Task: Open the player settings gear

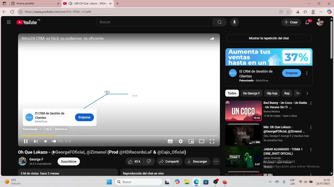Action: coord(181,141)
